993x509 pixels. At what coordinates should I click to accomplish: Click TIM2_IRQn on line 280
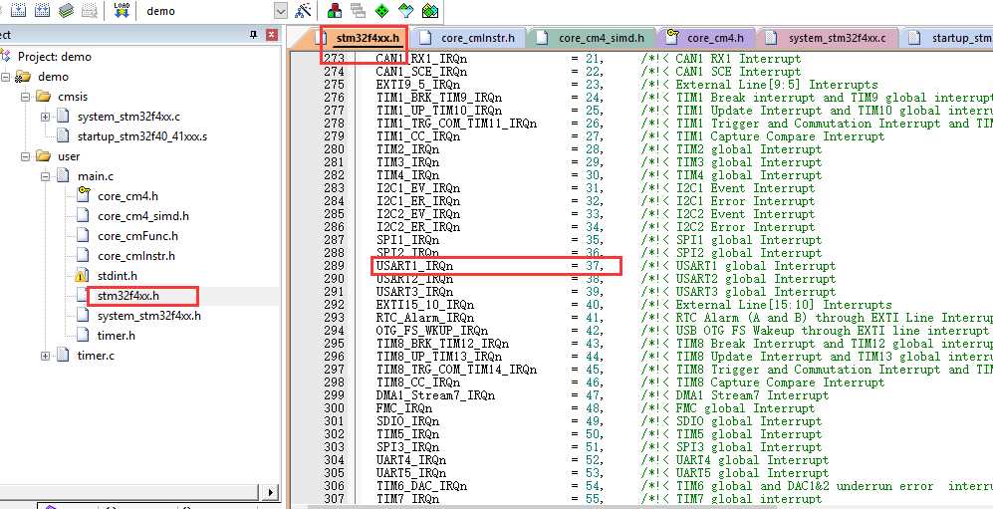pos(407,149)
